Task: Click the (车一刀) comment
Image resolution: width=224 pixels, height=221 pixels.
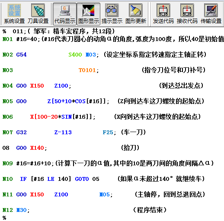Action: [x=134, y=133]
